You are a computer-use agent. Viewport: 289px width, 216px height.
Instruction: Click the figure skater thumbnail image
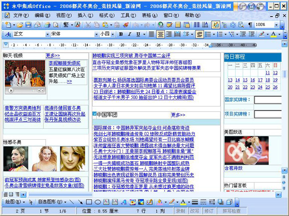[247, 151]
